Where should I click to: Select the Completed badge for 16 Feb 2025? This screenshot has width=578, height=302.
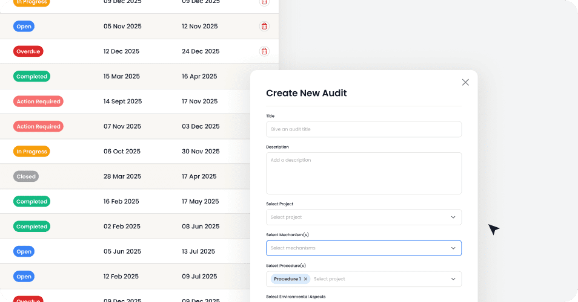32,201
